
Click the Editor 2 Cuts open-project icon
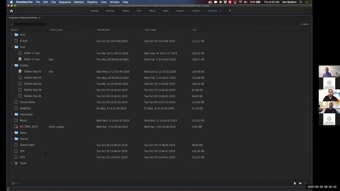coord(20,59)
